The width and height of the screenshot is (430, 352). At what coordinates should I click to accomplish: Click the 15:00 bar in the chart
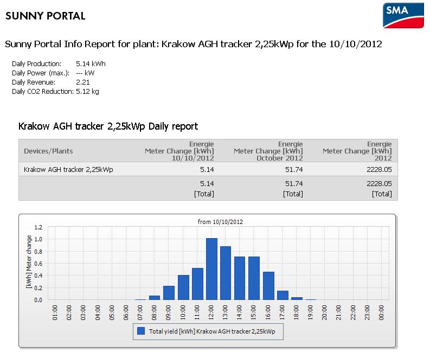point(254,278)
